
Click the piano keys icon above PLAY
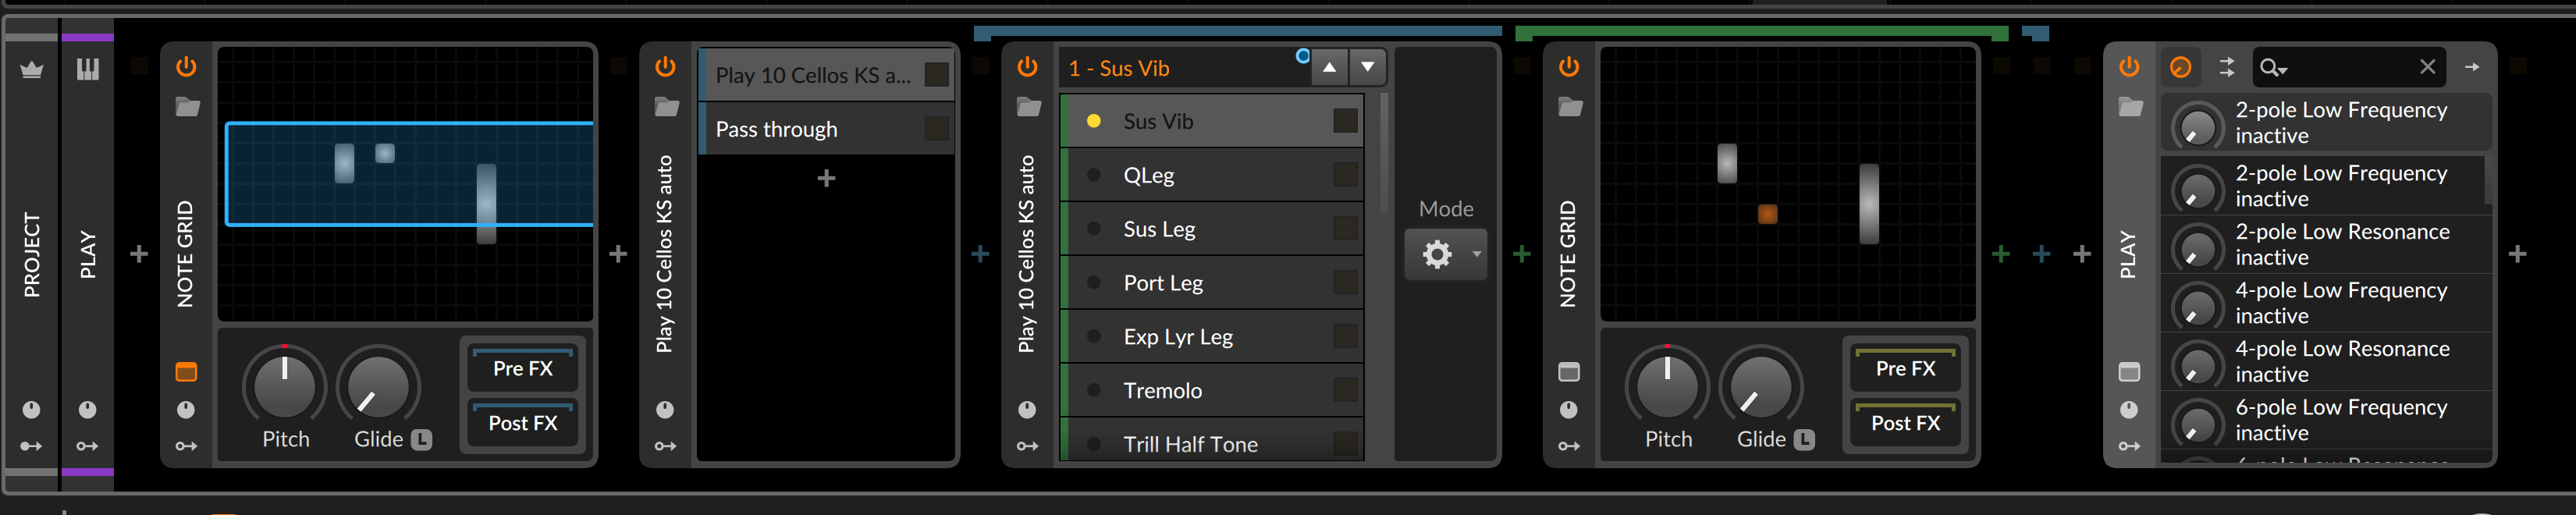tap(88, 69)
